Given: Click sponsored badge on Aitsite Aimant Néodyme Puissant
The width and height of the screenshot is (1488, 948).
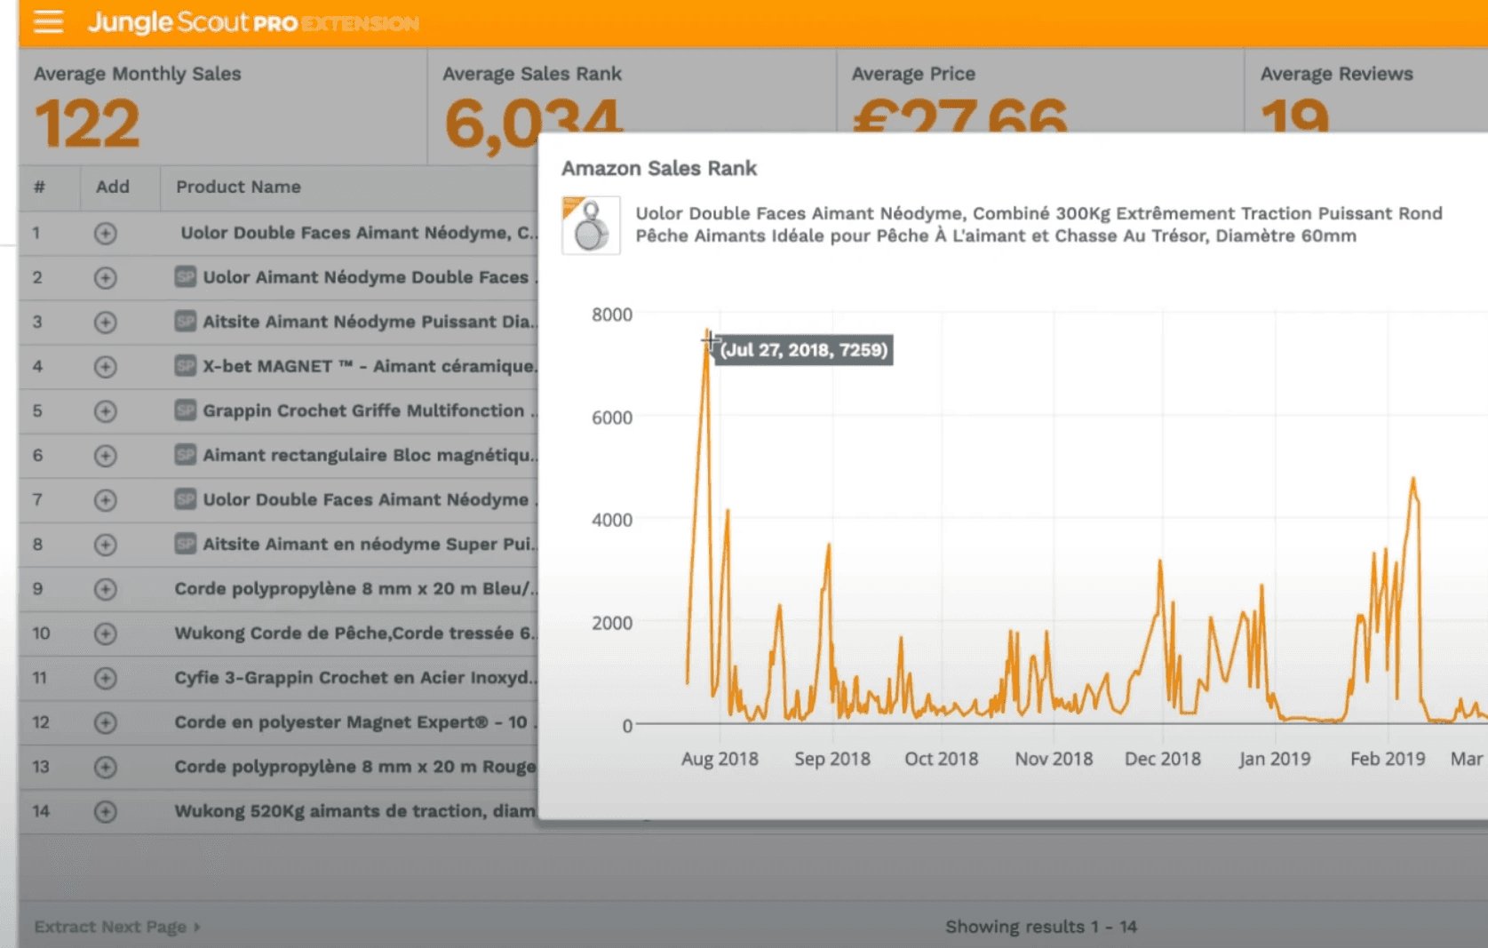Looking at the screenshot, I should tap(185, 321).
